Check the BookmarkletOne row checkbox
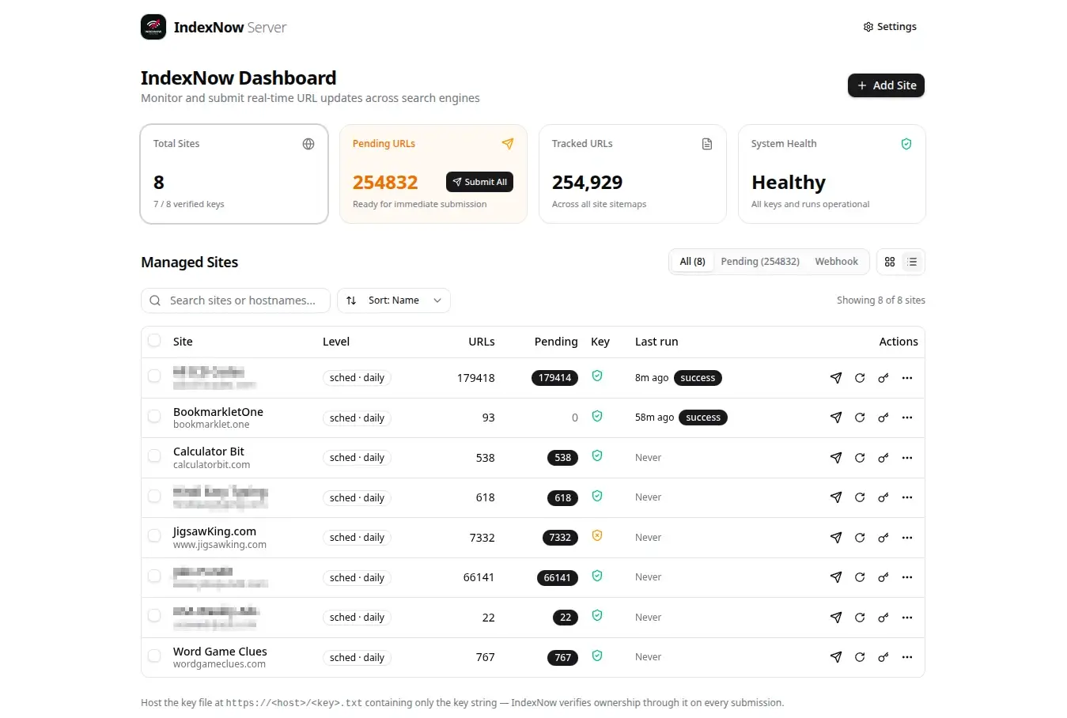The width and height of the screenshot is (1067, 718). click(x=154, y=416)
